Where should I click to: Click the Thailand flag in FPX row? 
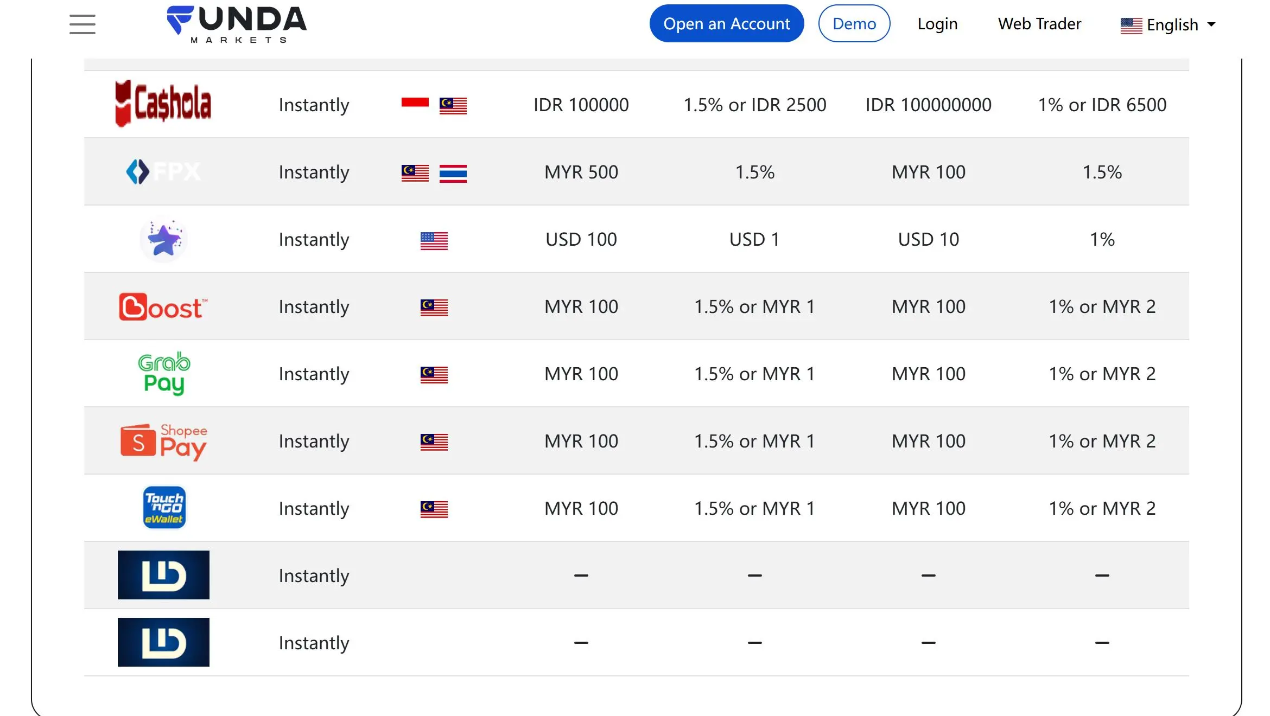tap(453, 173)
